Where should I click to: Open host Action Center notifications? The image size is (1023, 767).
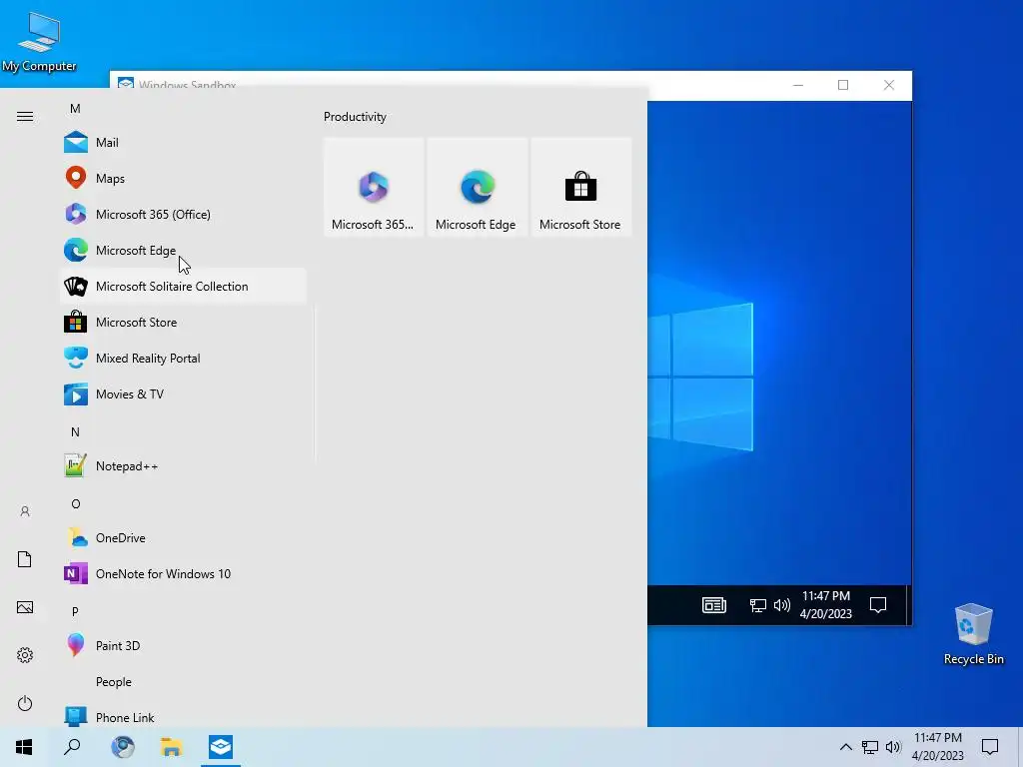(990, 747)
